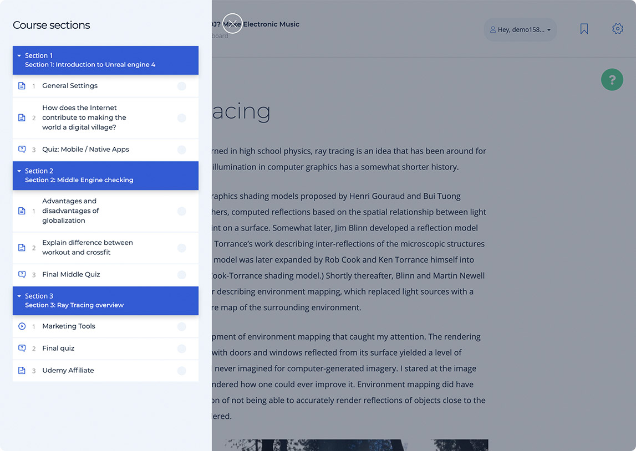Open the 'Hey, demo158...' user dropdown

click(x=520, y=30)
